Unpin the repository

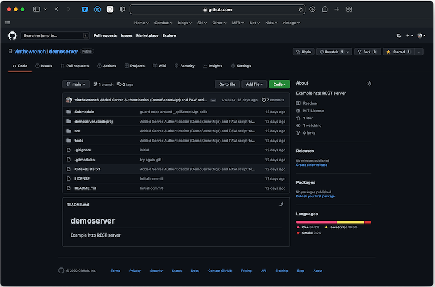tap(303, 52)
